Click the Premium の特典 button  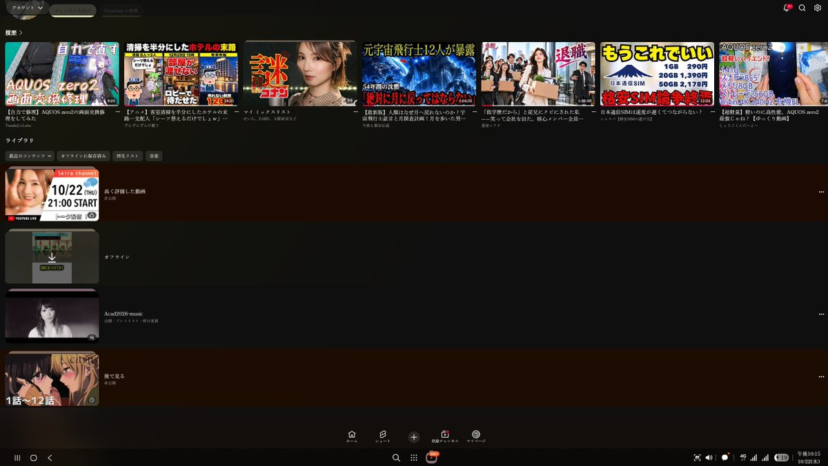(121, 11)
